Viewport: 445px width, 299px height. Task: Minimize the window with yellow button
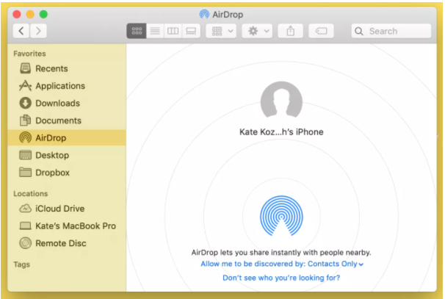30,14
